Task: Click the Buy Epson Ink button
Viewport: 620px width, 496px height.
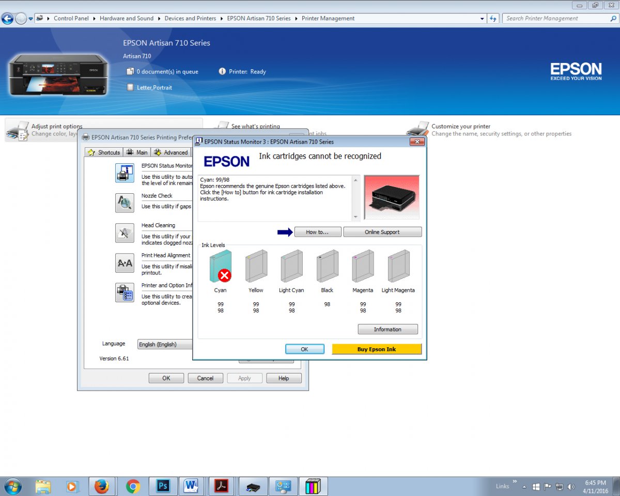Action: (x=377, y=349)
